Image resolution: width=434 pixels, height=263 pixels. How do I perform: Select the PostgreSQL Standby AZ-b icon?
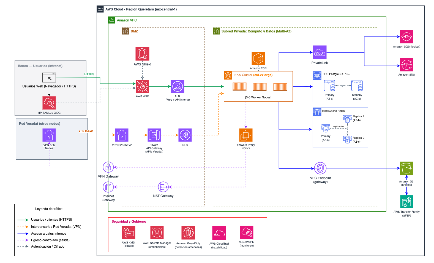(x=357, y=86)
